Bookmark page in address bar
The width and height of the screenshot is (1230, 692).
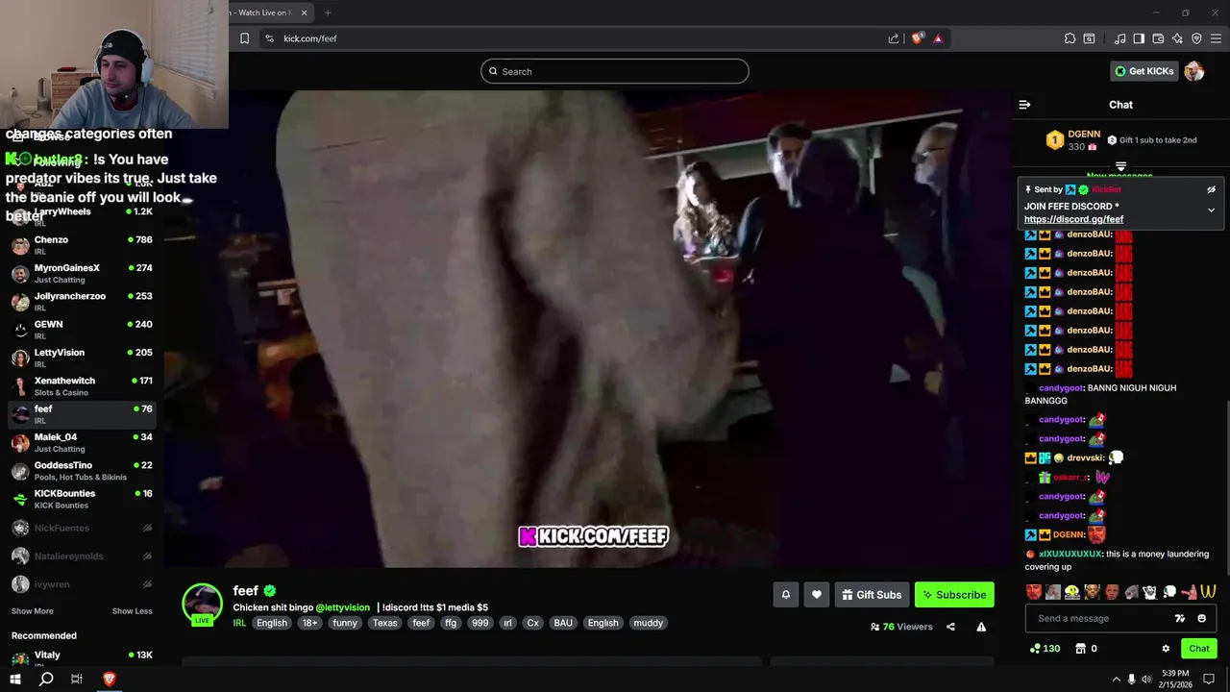tap(244, 38)
